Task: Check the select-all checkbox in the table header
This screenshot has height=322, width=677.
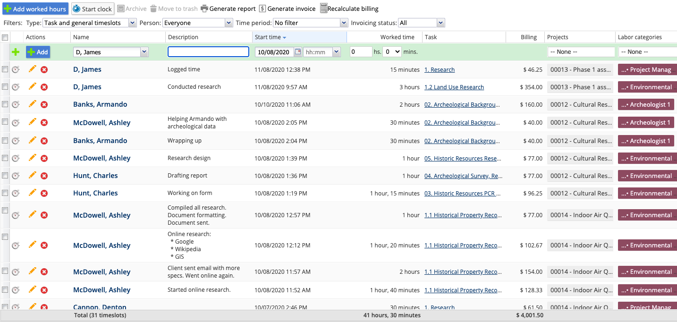Action: coord(5,37)
